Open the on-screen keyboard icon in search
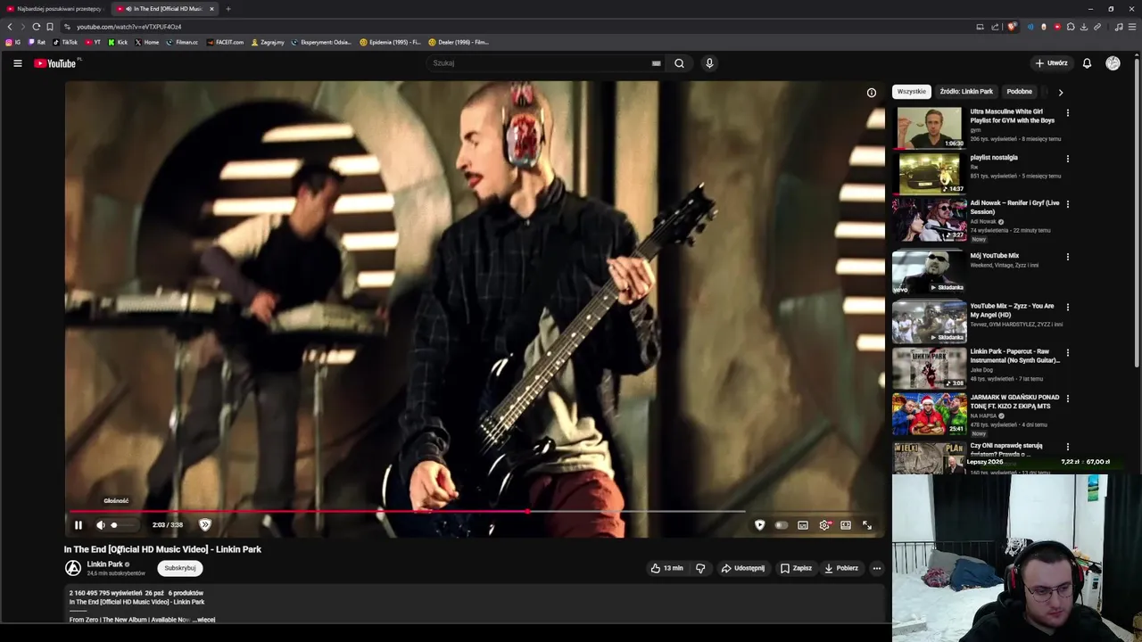Screen dimensions: 1142x642 point(656,63)
